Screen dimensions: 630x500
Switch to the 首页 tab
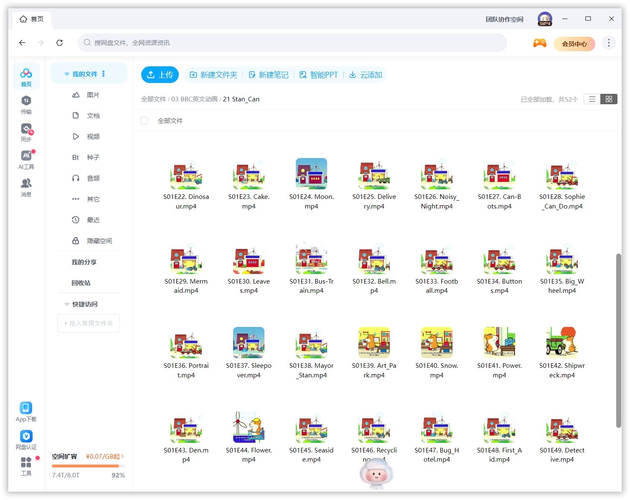point(31,18)
